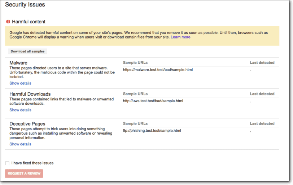Image resolution: width=293 pixels, height=185 pixels.
Task: Click the Harmful Downloads heading
Action: tap(30, 94)
